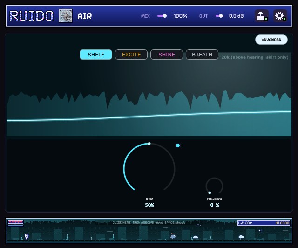Click the 100% mix value
298x248 pixels.
pyautogui.click(x=180, y=16)
